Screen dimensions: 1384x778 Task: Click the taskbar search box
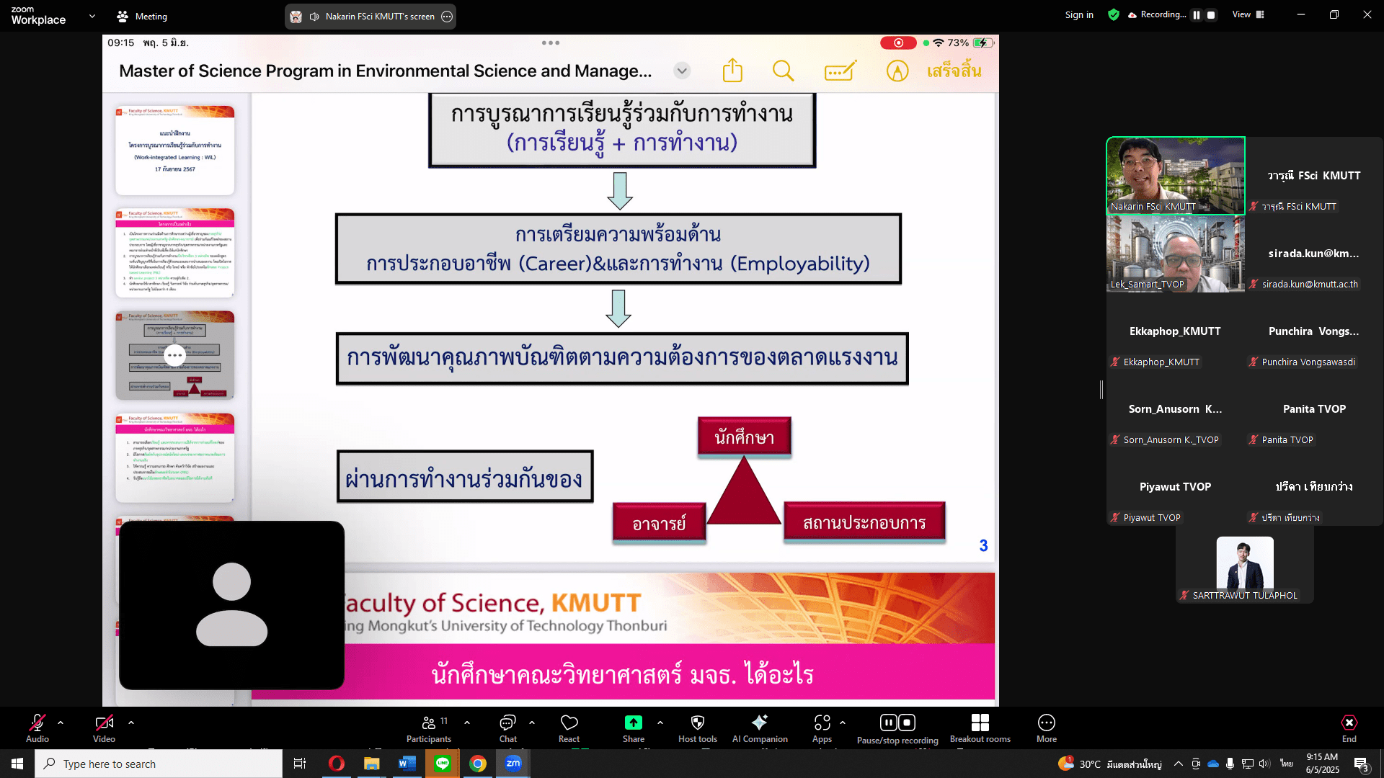coord(159,764)
